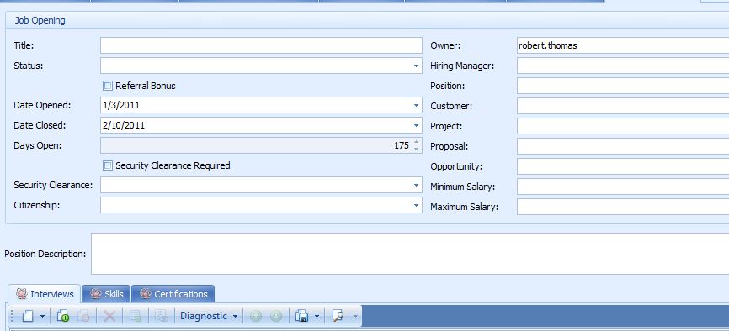The height and width of the screenshot is (331, 729).
Task: Click the toolbar drag handle grip
Action: coord(13,316)
